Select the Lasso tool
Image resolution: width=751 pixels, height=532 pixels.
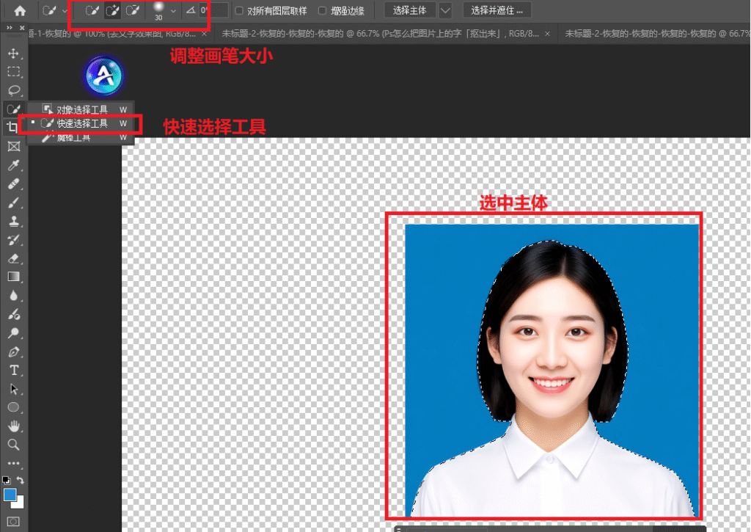point(13,90)
